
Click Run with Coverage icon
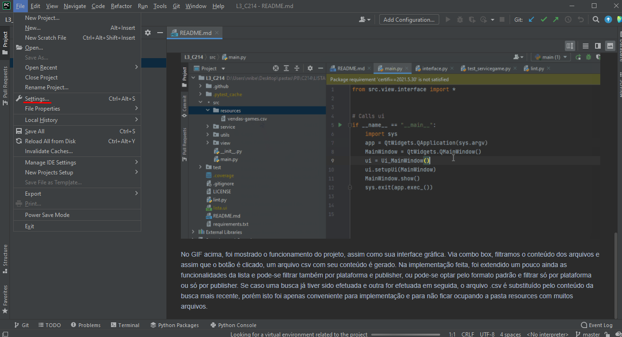pyautogui.click(x=472, y=20)
